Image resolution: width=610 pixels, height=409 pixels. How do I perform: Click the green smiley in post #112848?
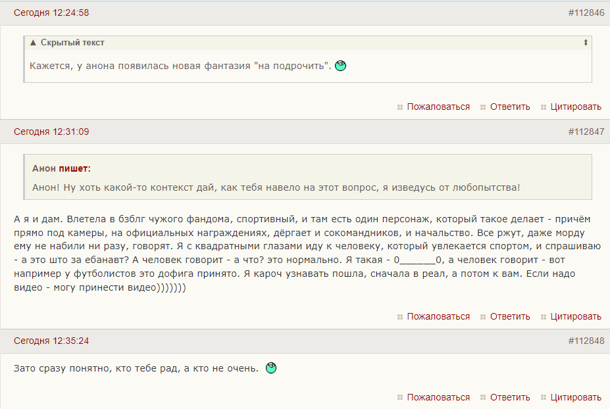pos(271,368)
